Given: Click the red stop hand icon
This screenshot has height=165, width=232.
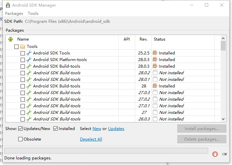Looking at the screenshot, I should tap(215, 154).
